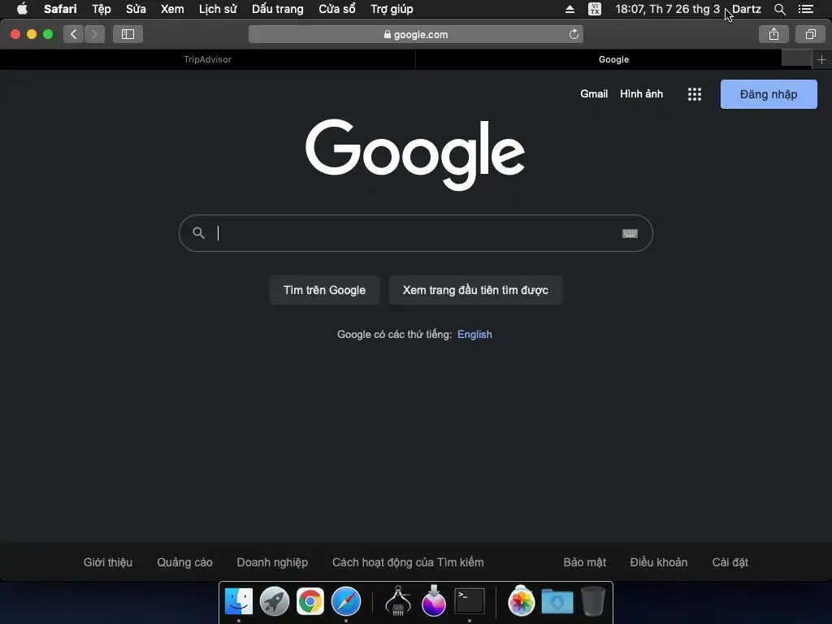Viewport: 832px width, 624px height.
Task: Open Cài đặt footer settings
Action: [730, 562]
